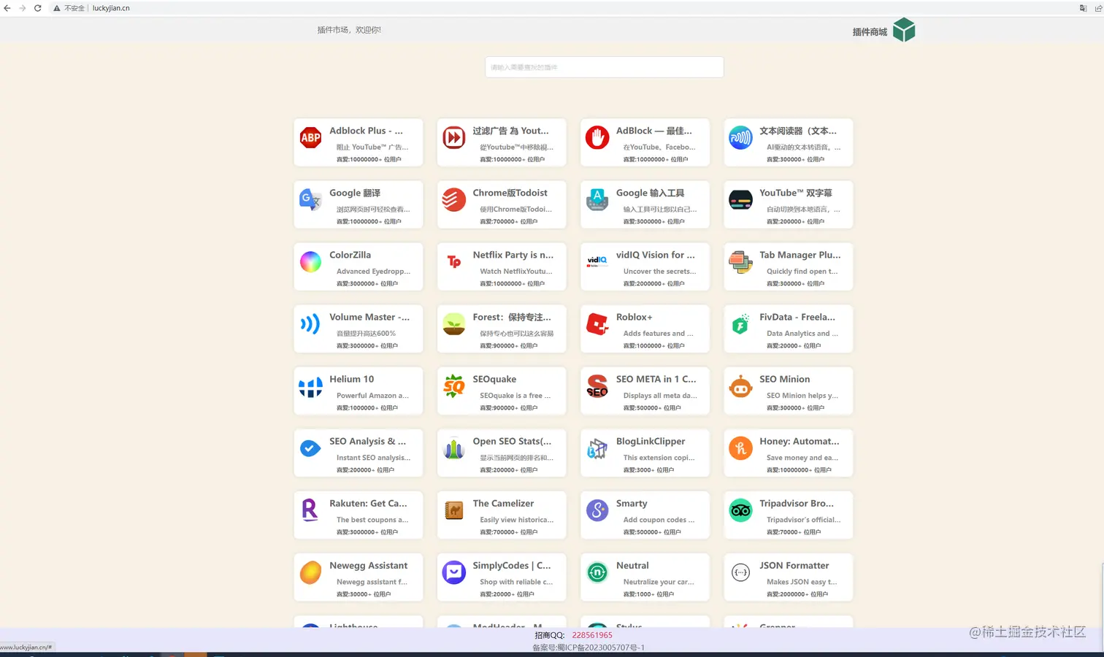The width and height of the screenshot is (1104, 657).
Task: Click the browser back arrow
Action: pos(7,8)
